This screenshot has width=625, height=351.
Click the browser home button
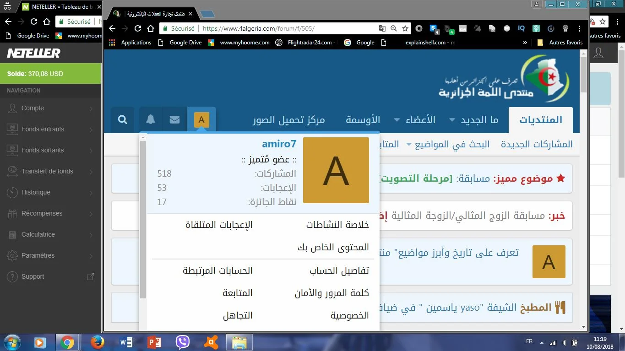151,28
